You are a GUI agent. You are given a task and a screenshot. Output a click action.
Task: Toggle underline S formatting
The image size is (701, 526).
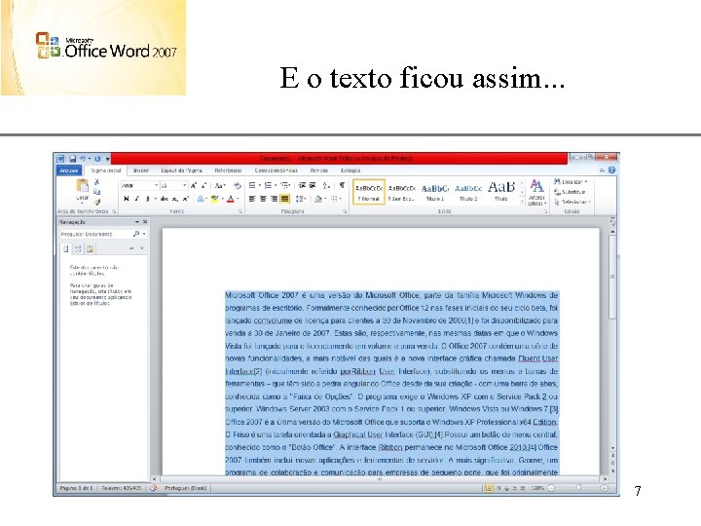(x=148, y=199)
